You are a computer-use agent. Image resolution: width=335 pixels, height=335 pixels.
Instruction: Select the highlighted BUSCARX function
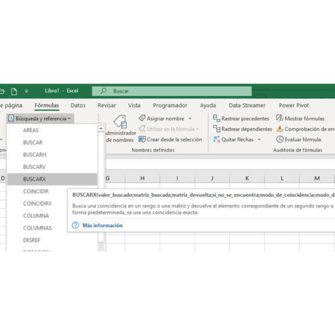click(52, 179)
